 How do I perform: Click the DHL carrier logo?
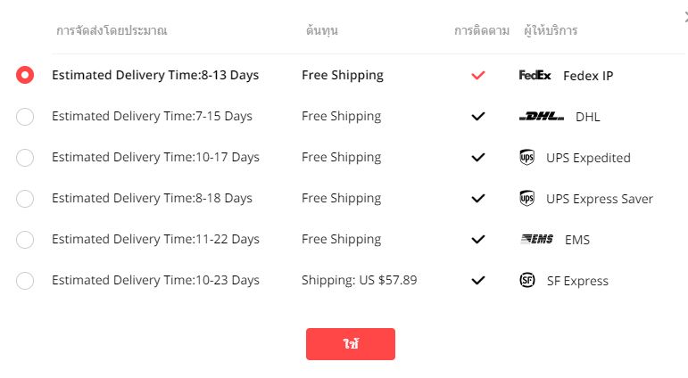point(541,116)
